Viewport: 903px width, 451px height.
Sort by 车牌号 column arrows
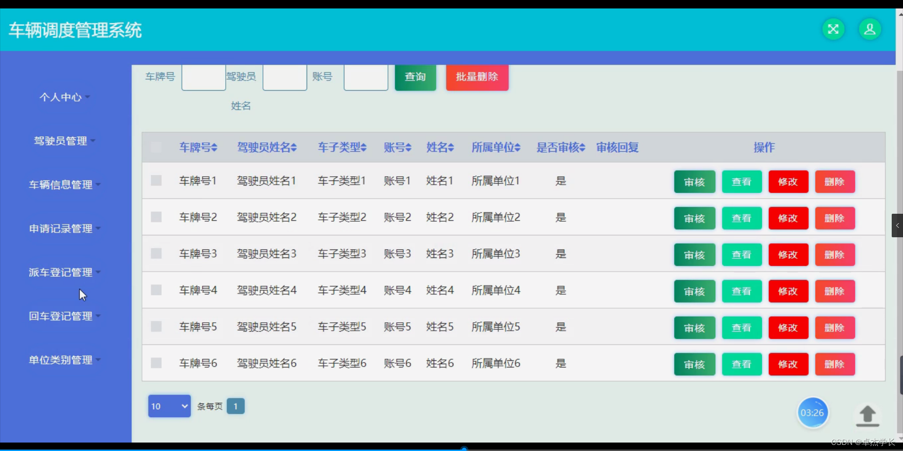point(214,148)
